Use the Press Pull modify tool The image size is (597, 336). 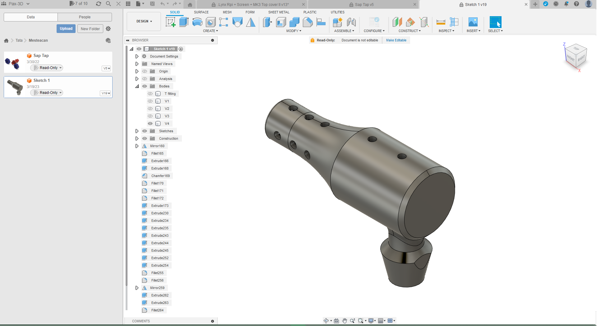(267, 22)
